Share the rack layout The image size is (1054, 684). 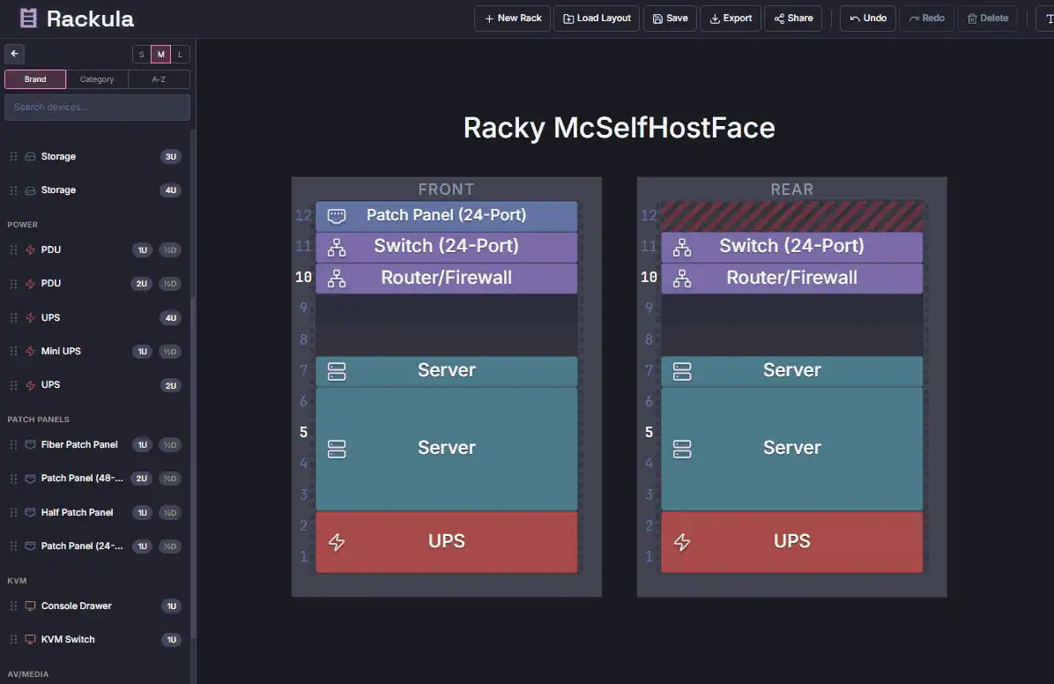coord(793,19)
